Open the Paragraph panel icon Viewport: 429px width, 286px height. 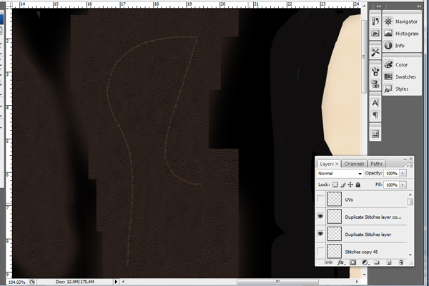(x=375, y=115)
